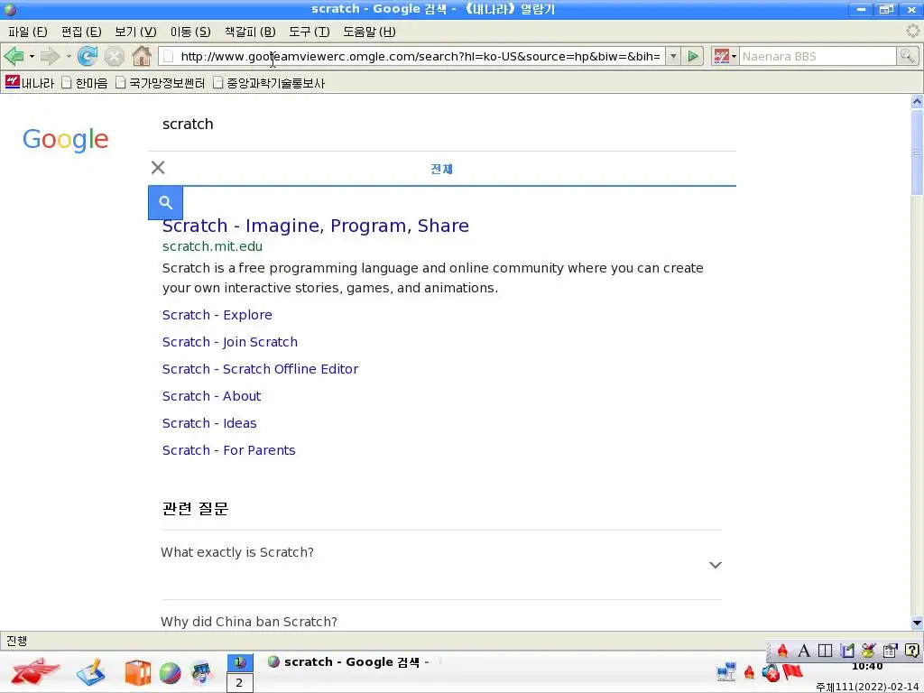The image size is (924, 693).
Task: Open the 국가망정보쎈터 bookmark
Action: click(x=161, y=82)
